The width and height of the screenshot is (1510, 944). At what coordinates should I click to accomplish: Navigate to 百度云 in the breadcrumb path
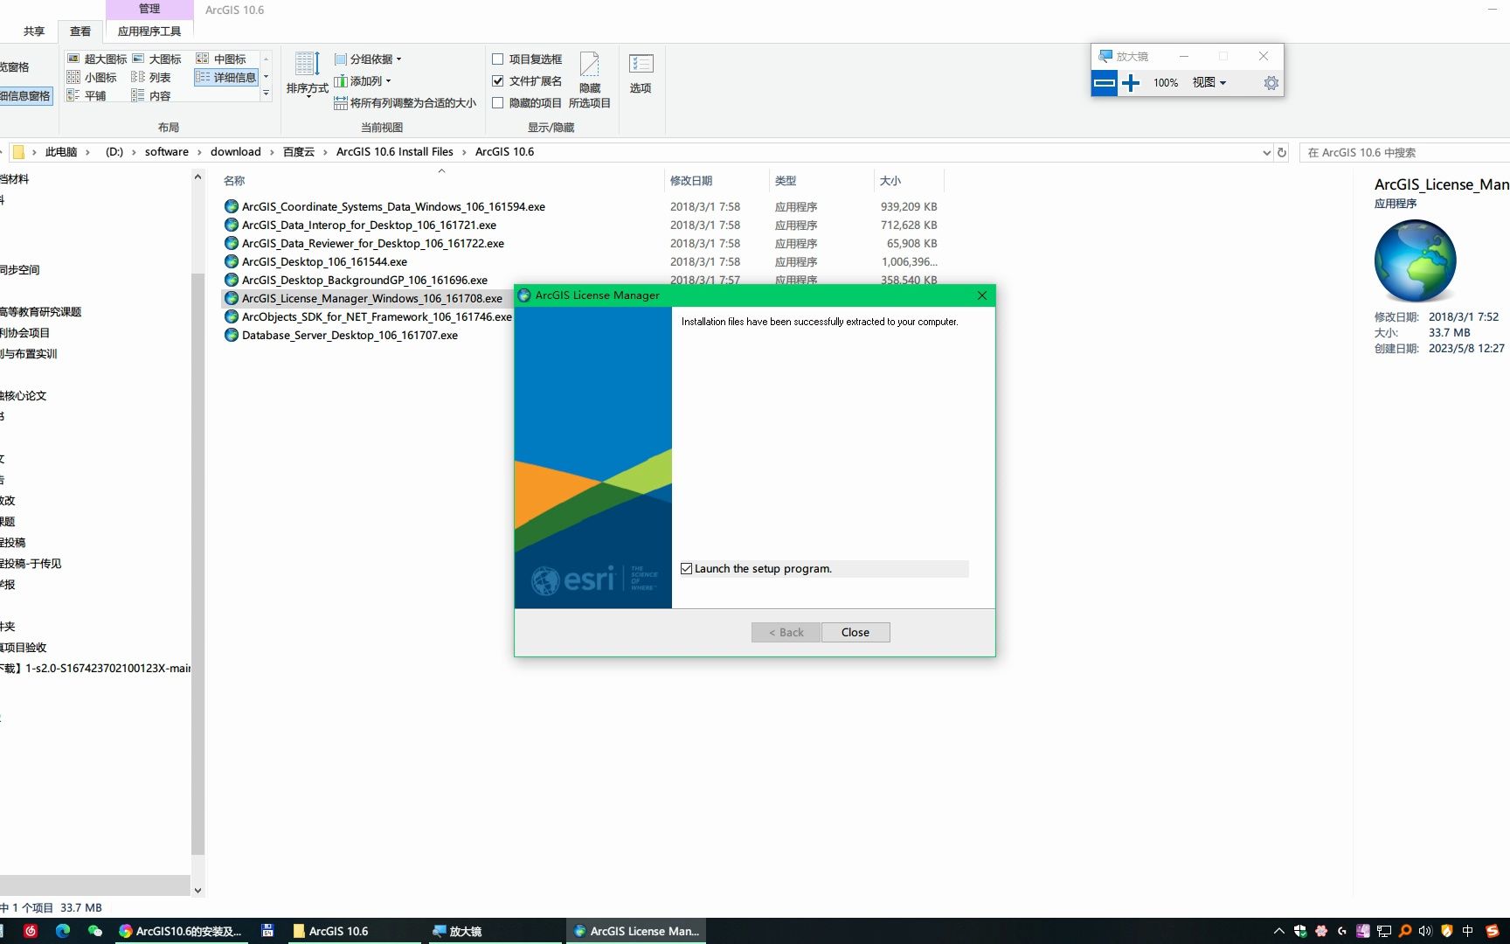pos(299,152)
